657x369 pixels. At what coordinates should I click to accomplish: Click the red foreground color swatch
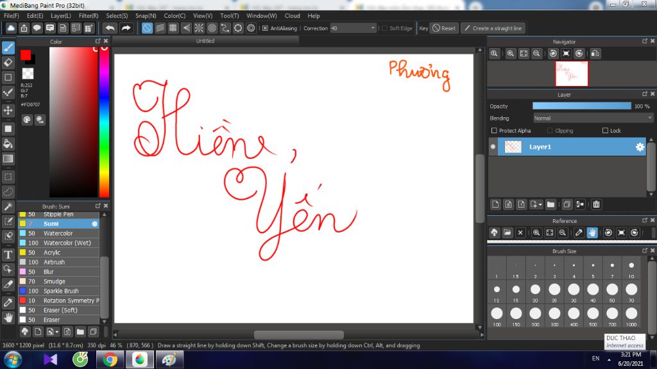coord(25,55)
